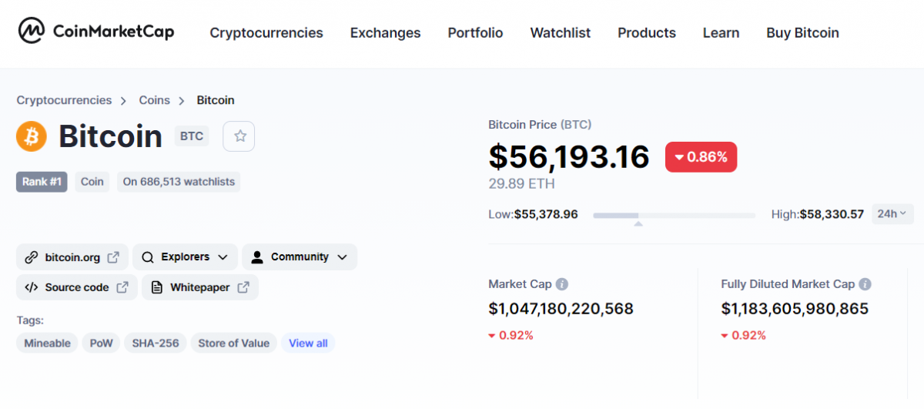Open the Whitepaper link
Viewport: 924px width, 409px height.
pyautogui.click(x=200, y=287)
